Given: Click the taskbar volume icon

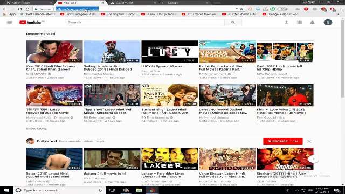Looking at the screenshot, I should pos(310,190).
